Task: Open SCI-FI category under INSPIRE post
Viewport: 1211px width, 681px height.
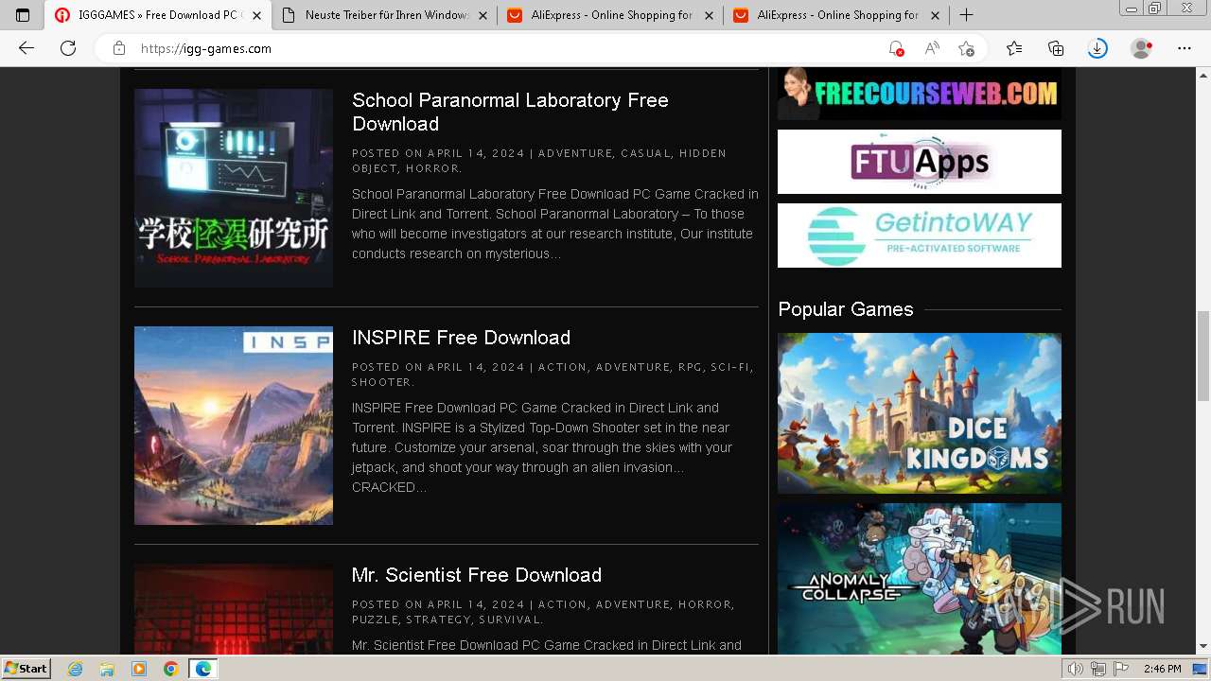Action: (x=730, y=367)
